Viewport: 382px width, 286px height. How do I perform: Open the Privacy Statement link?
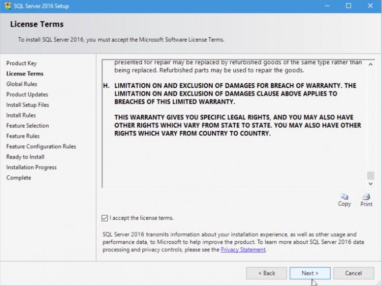point(243,250)
